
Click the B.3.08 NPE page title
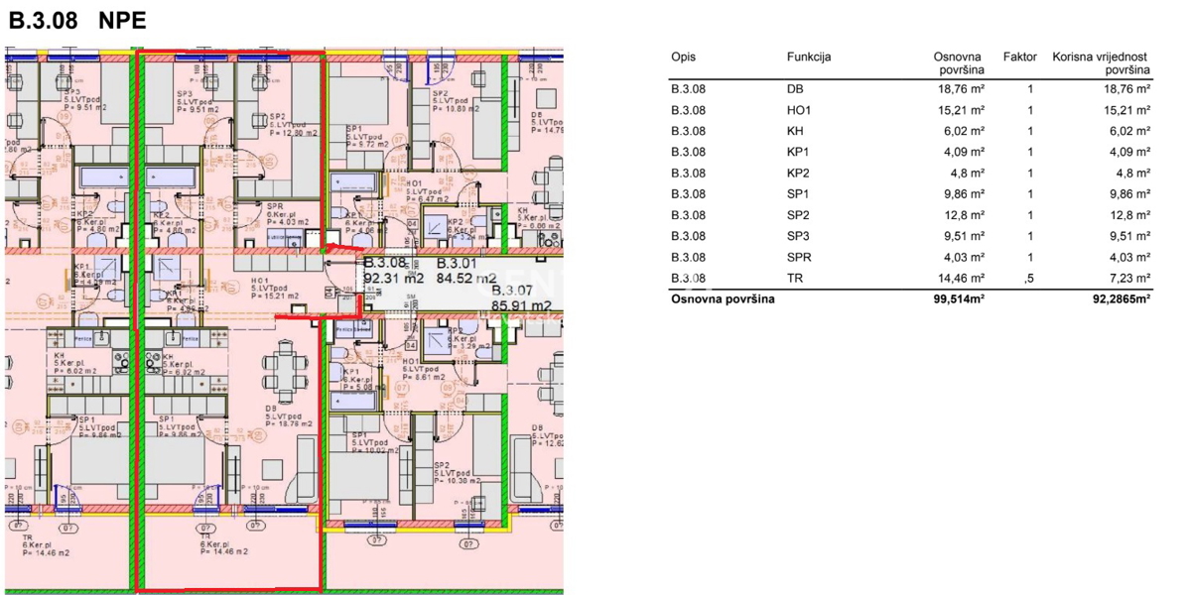pos(77,22)
